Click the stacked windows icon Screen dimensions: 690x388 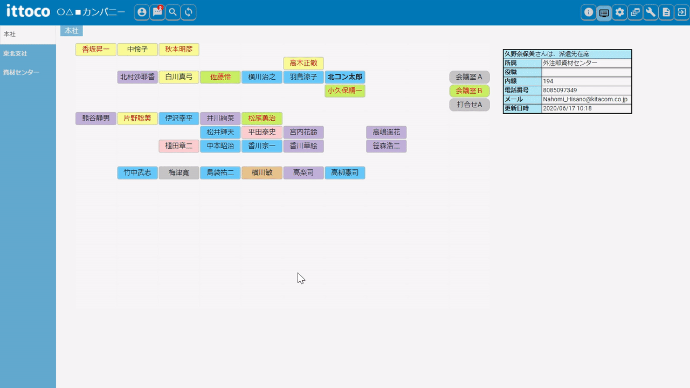click(x=636, y=12)
